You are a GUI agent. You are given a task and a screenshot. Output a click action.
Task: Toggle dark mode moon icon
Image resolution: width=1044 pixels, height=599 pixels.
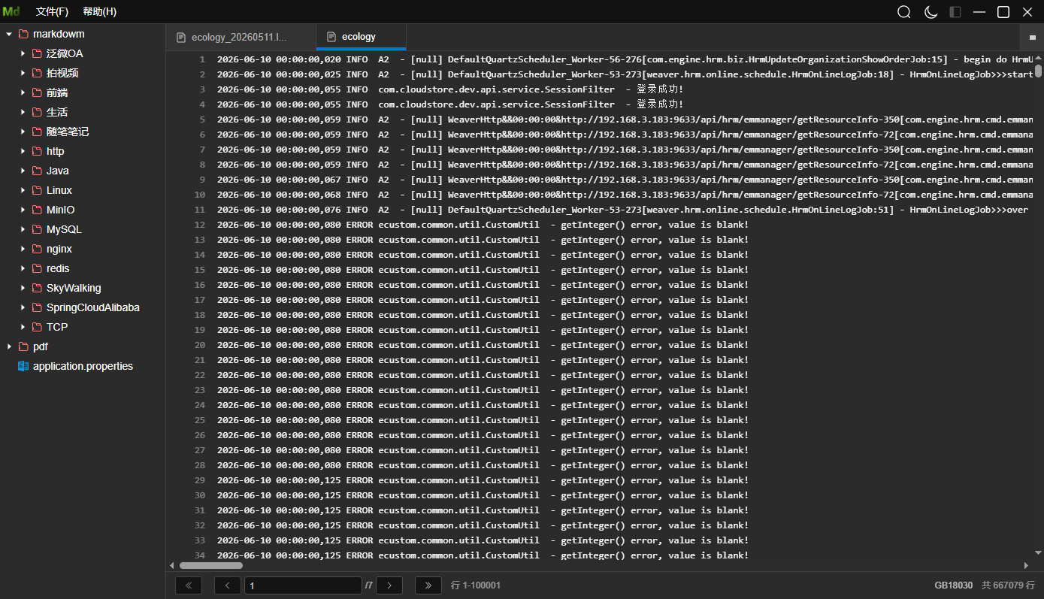[931, 12]
